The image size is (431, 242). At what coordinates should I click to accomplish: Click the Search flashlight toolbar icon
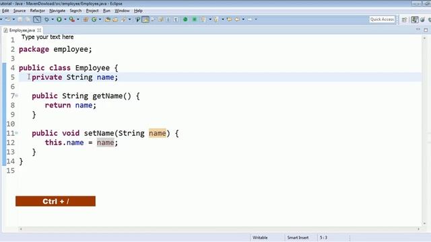click(x=124, y=19)
